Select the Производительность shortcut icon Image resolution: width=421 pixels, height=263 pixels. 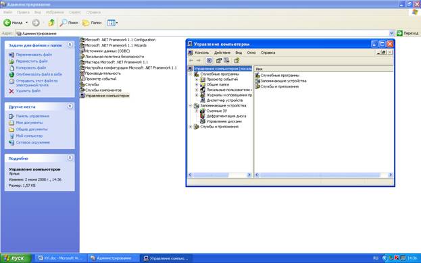tap(82, 73)
